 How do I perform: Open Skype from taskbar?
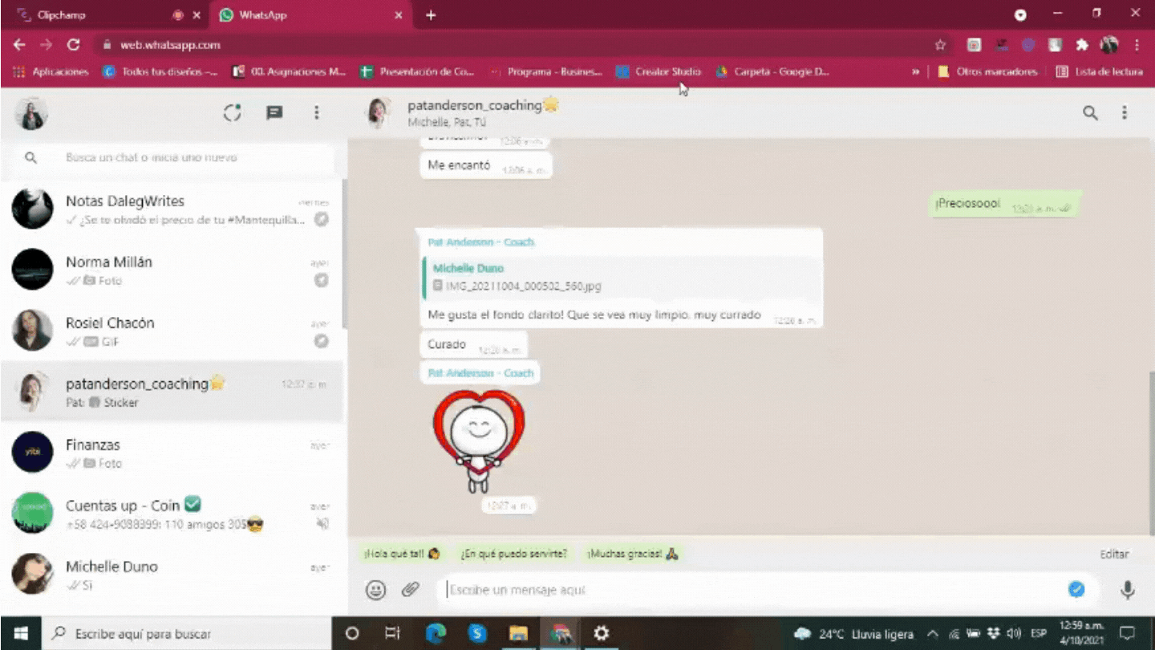pyautogui.click(x=477, y=633)
